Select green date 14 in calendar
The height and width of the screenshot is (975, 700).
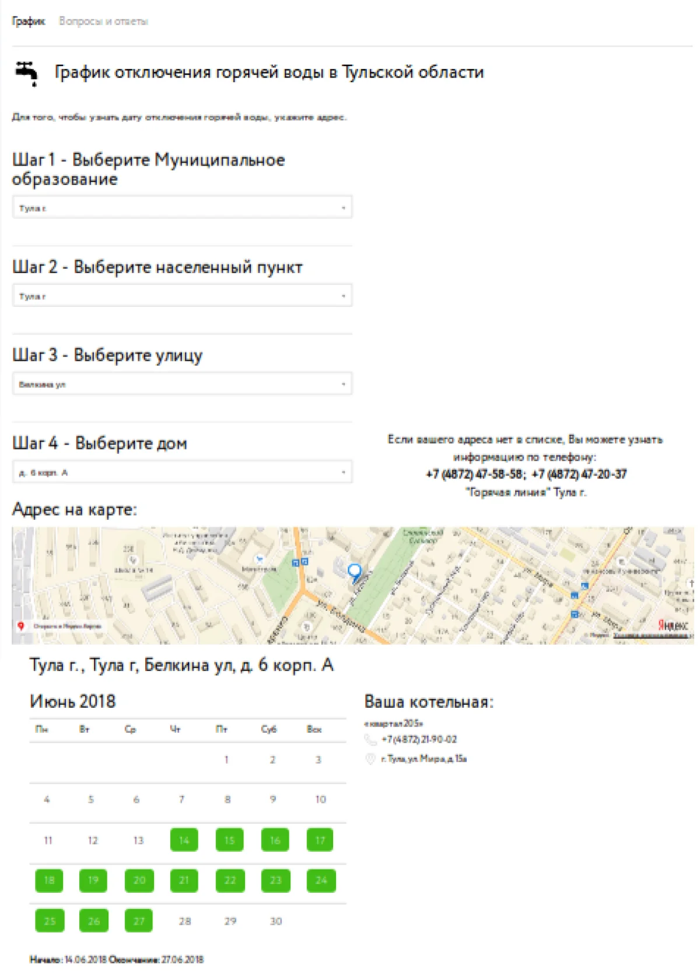[x=184, y=840]
